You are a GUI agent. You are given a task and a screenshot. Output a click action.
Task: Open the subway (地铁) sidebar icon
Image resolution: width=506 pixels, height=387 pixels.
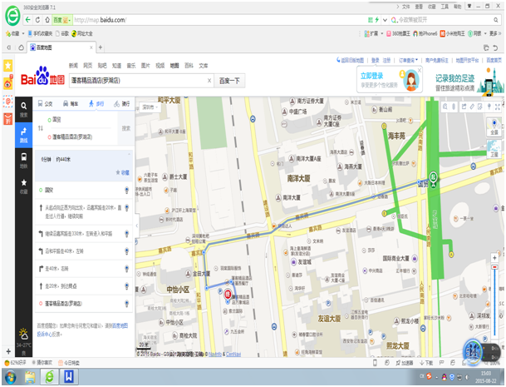pyautogui.click(x=23, y=161)
